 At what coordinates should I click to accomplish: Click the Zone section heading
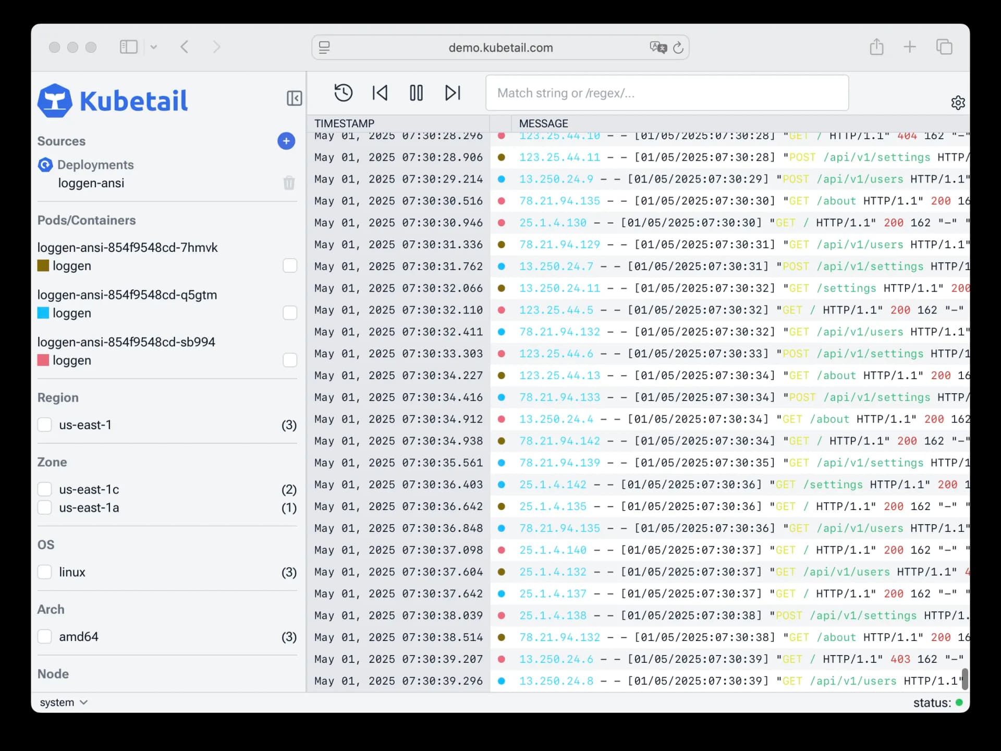click(52, 462)
